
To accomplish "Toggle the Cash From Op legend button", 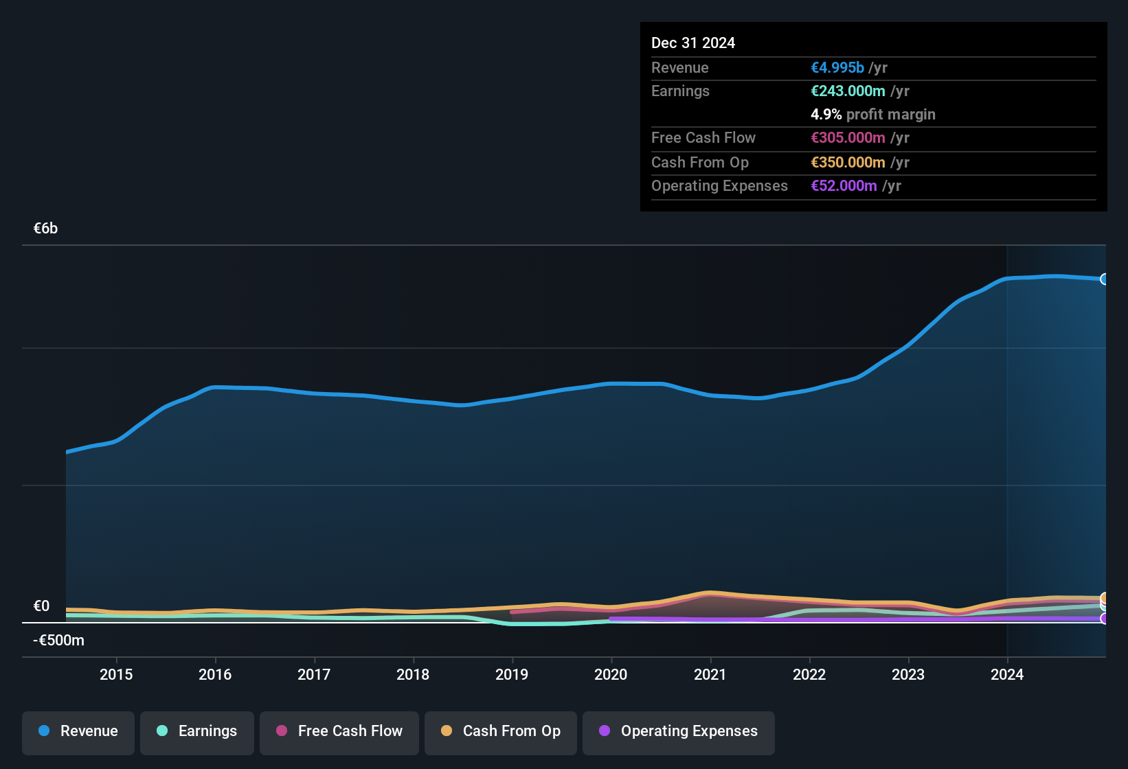I will coord(501,733).
